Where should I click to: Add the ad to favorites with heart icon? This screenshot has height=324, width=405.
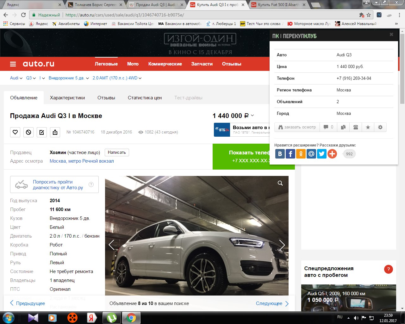(15, 132)
